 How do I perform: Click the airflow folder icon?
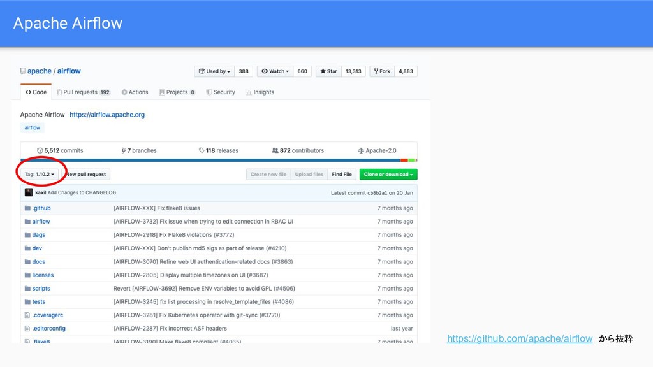[27, 221]
